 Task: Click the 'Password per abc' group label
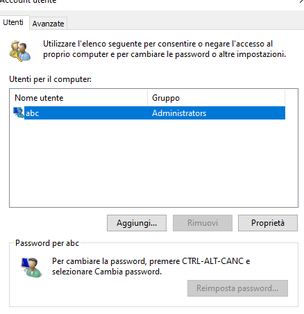click(47, 243)
